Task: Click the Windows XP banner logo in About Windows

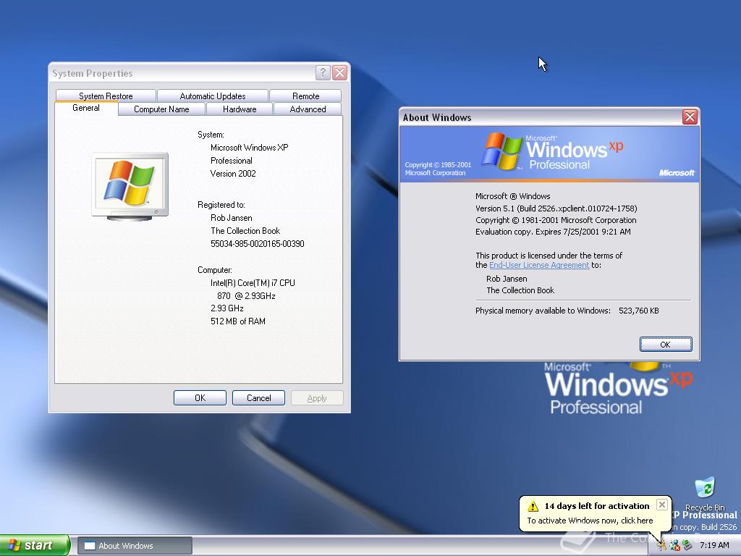Action: point(552,152)
